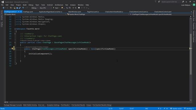
Task: Click the toolbar icon right of Start
Action: (x=62, y=8)
